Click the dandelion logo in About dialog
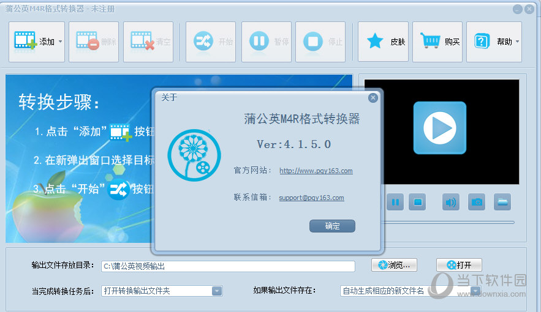The image size is (541, 312). [x=194, y=155]
